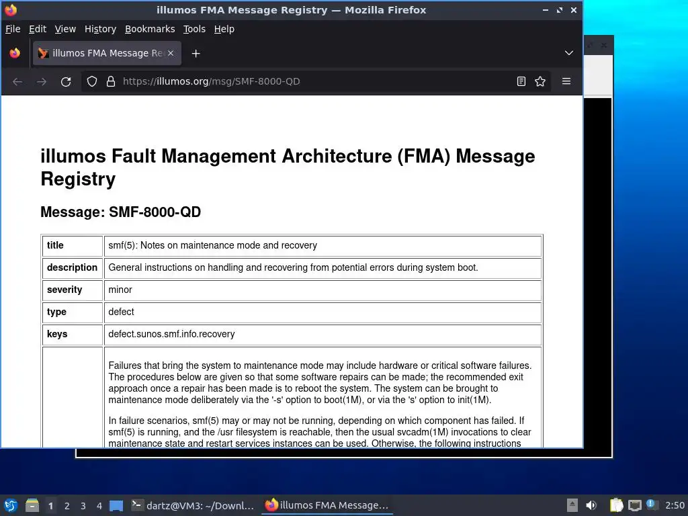Image resolution: width=688 pixels, height=516 pixels.
Task: Open the LXQt start menu
Action: click(x=11, y=505)
